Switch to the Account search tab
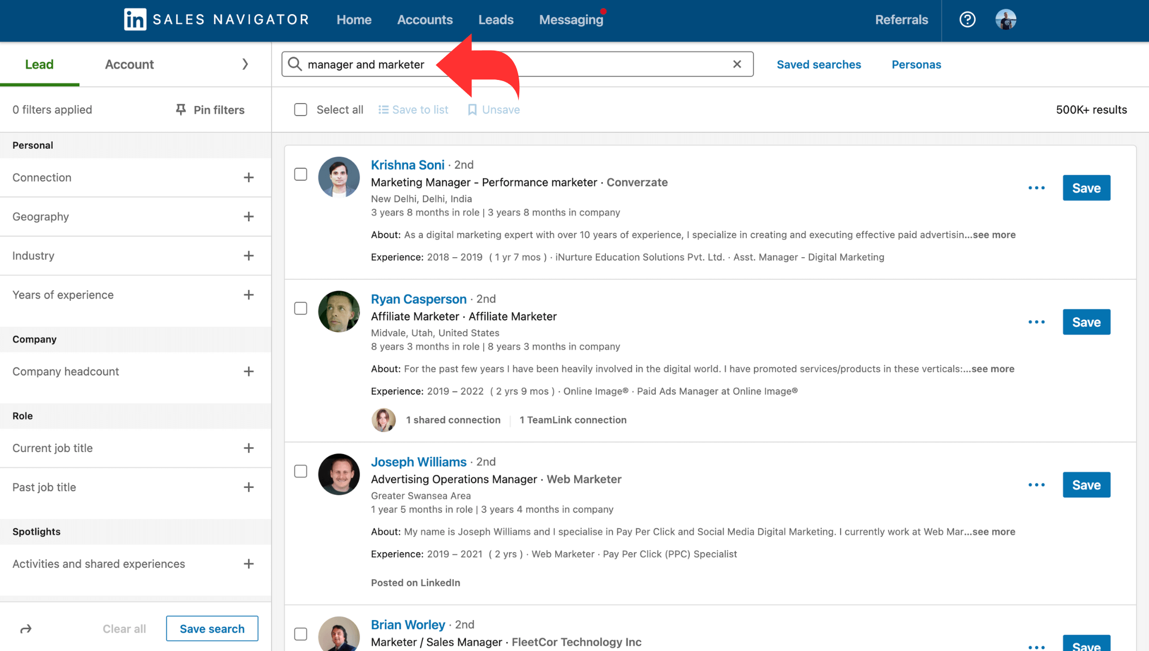Viewport: 1149px width, 651px height. pyautogui.click(x=128, y=64)
